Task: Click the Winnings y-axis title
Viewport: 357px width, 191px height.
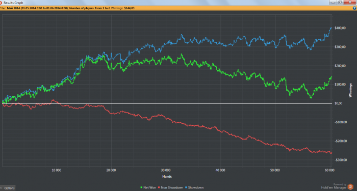Action: [x=350, y=90]
